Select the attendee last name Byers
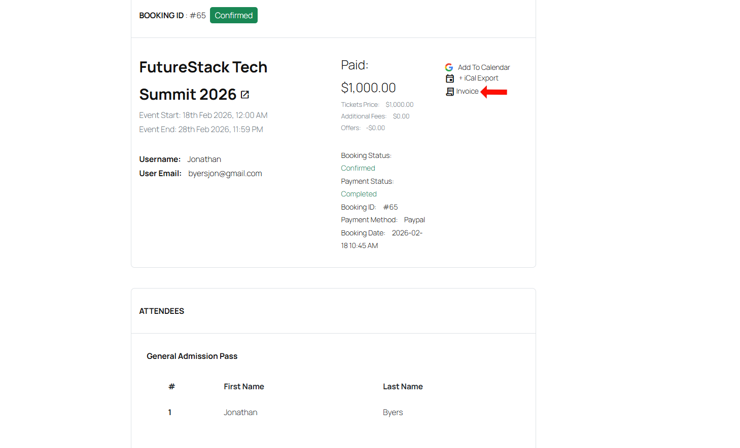Screen dimensions: 740x448 click(x=393, y=413)
